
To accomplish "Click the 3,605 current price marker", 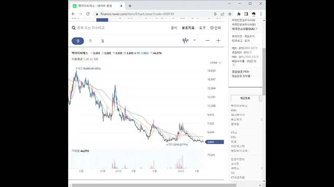I will point(214,142).
